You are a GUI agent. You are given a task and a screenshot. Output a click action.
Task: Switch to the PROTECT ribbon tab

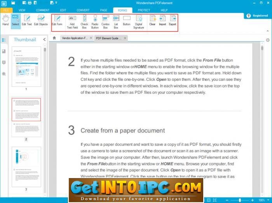coord(144,10)
